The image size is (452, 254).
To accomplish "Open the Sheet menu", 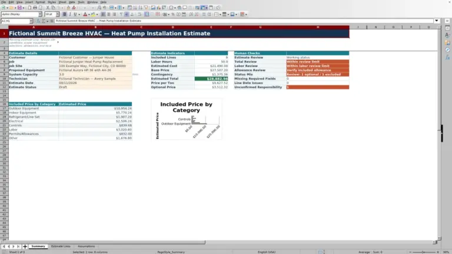I will click(x=62, y=2).
